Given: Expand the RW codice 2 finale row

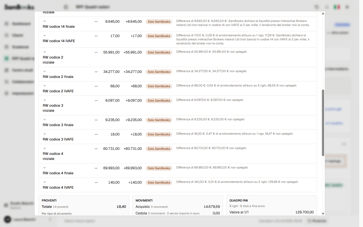Looking at the screenshot, I should click(x=45, y=72).
